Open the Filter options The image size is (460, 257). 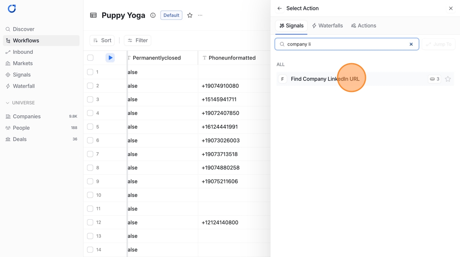(138, 41)
